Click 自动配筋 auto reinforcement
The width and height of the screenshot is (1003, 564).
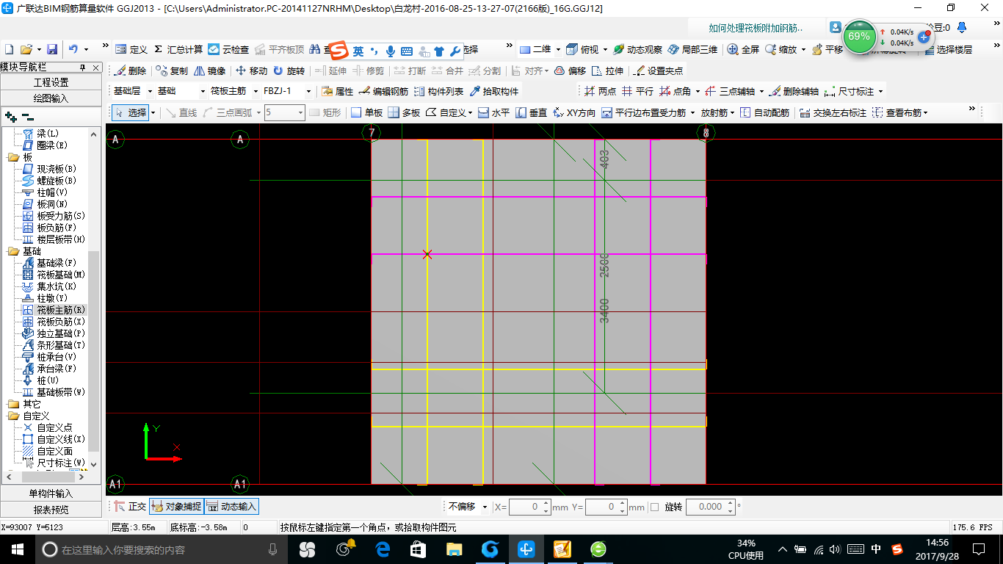point(765,112)
